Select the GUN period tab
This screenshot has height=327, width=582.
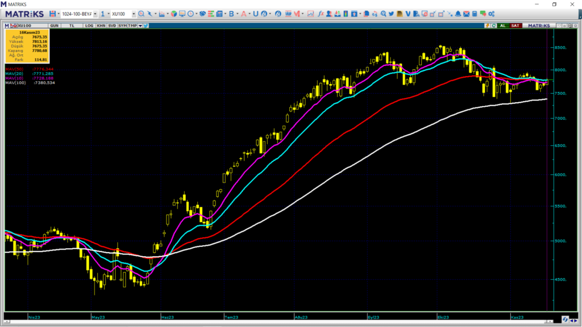[x=55, y=26]
